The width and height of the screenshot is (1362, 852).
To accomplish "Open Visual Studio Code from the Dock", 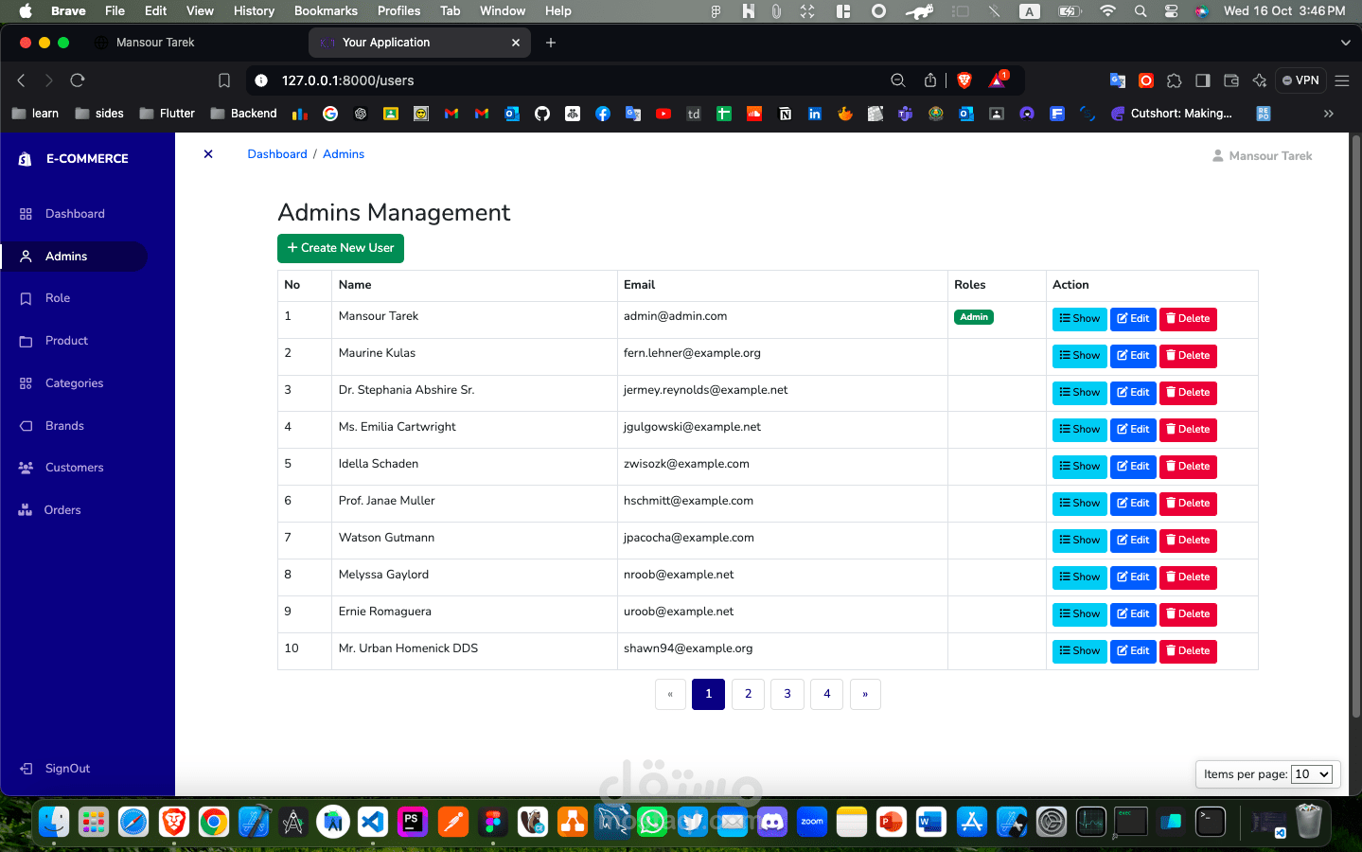I will (373, 822).
